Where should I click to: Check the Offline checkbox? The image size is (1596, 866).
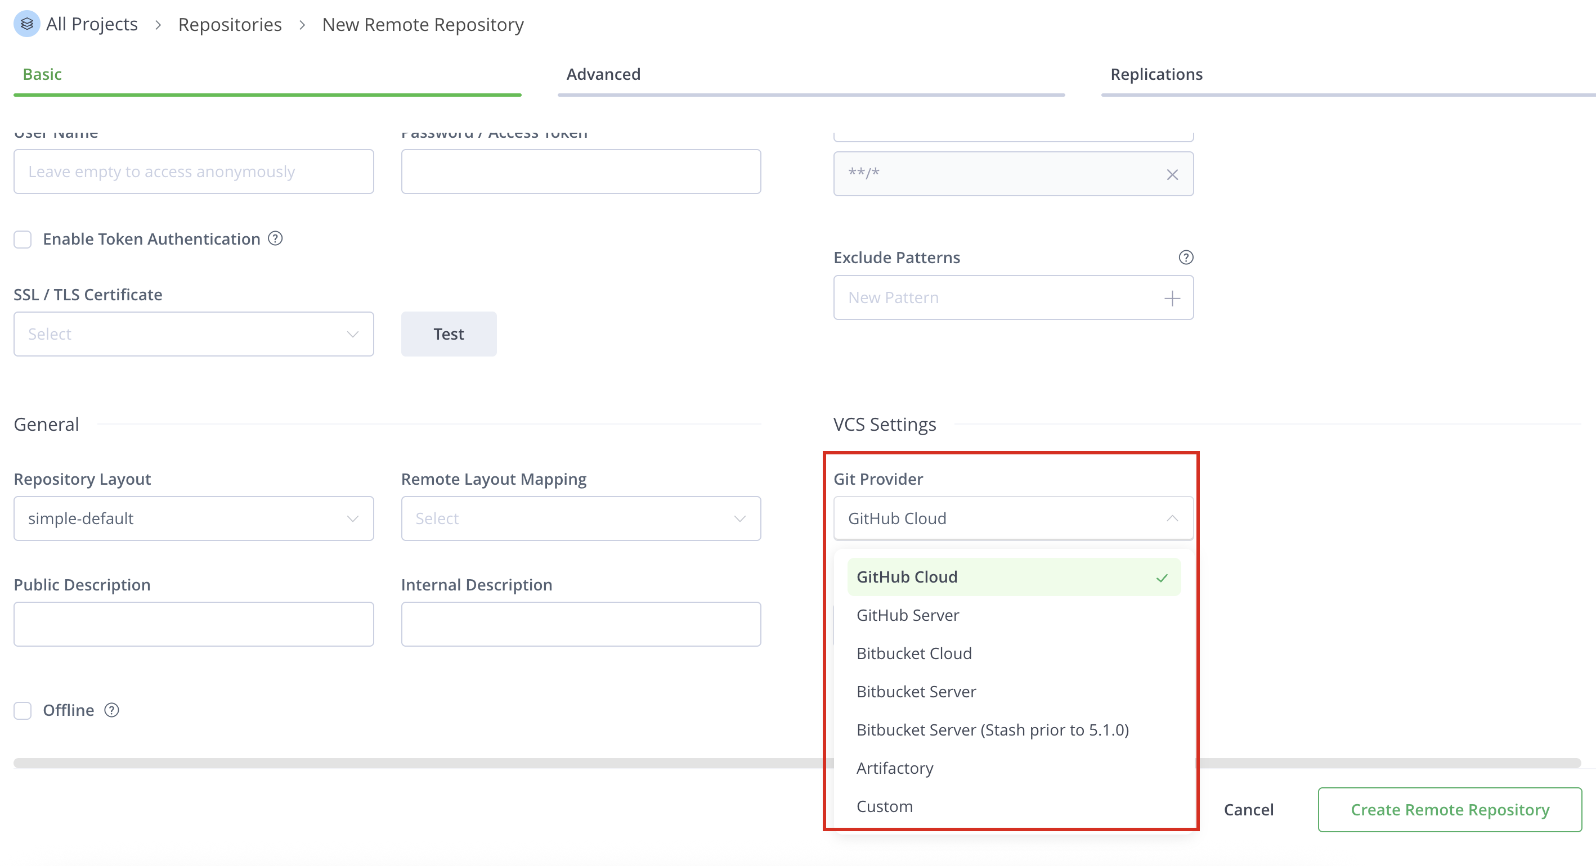(23, 710)
